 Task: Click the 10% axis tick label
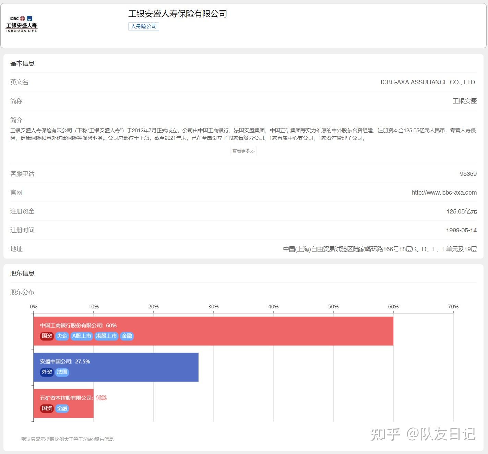point(94,307)
